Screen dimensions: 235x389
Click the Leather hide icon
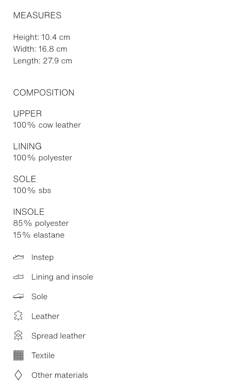18,316
